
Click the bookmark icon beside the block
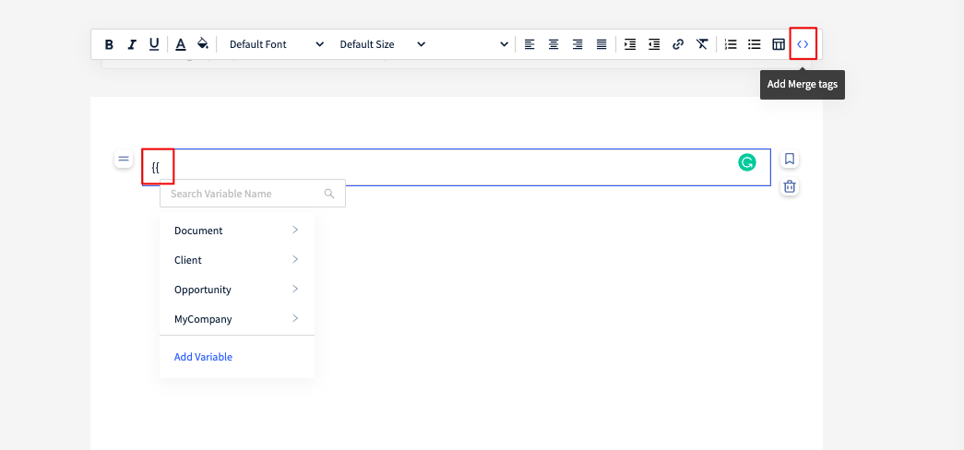click(790, 160)
